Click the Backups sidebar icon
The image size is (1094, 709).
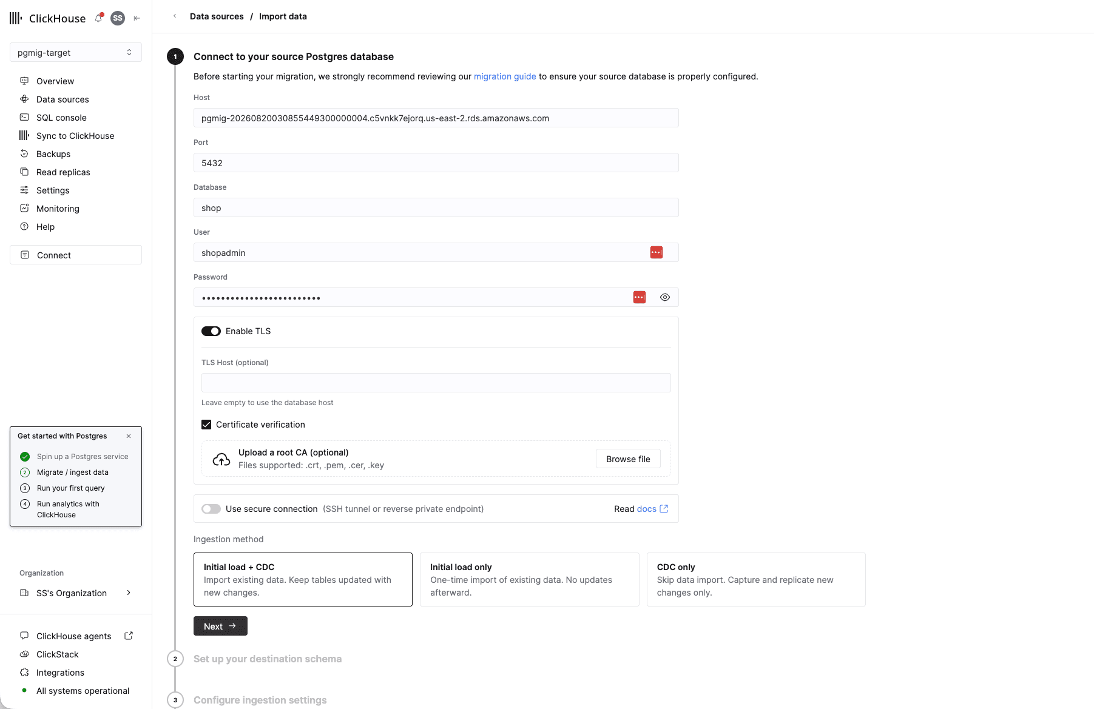[24, 153]
